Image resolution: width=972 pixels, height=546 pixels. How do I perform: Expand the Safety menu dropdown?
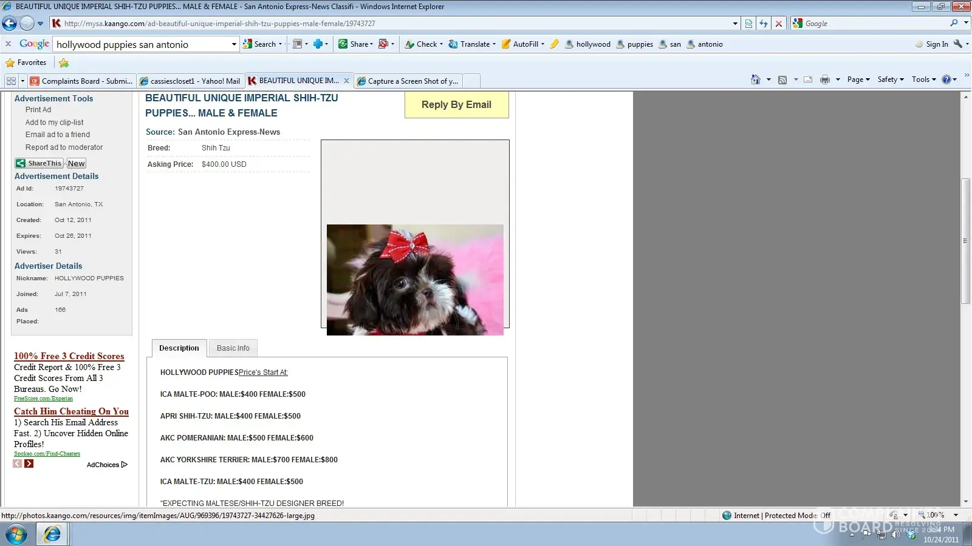click(x=890, y=79)
